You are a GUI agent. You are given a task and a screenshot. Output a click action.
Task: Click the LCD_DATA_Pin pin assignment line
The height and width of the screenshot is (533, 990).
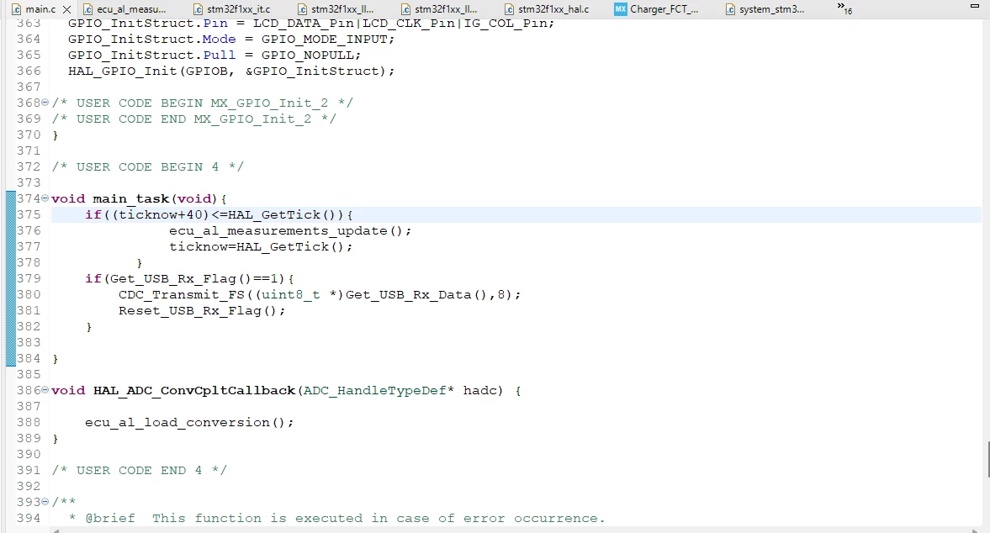(x=310, y=24)
